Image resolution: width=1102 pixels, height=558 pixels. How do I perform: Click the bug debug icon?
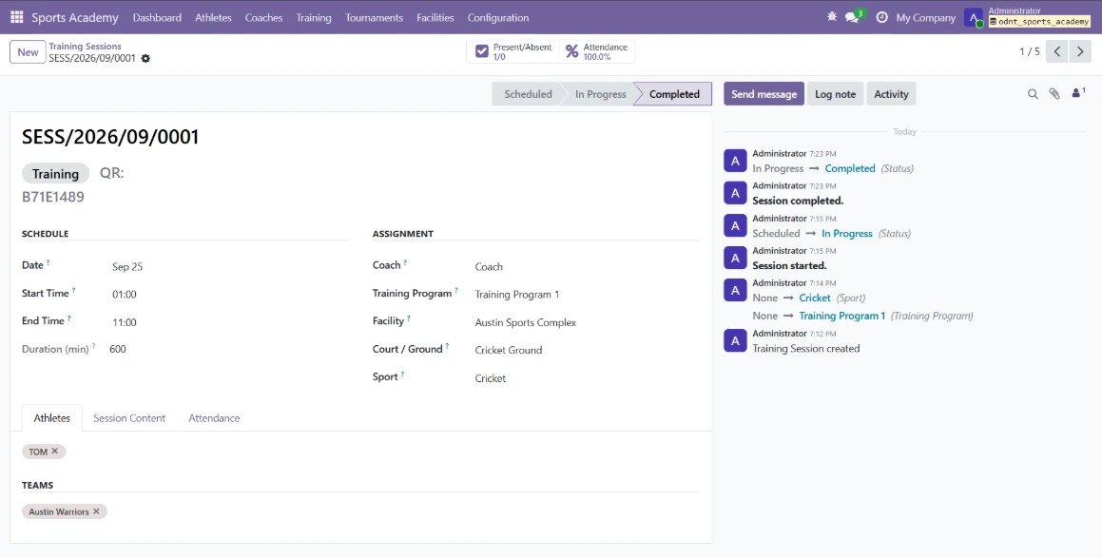tap(832, 16)
